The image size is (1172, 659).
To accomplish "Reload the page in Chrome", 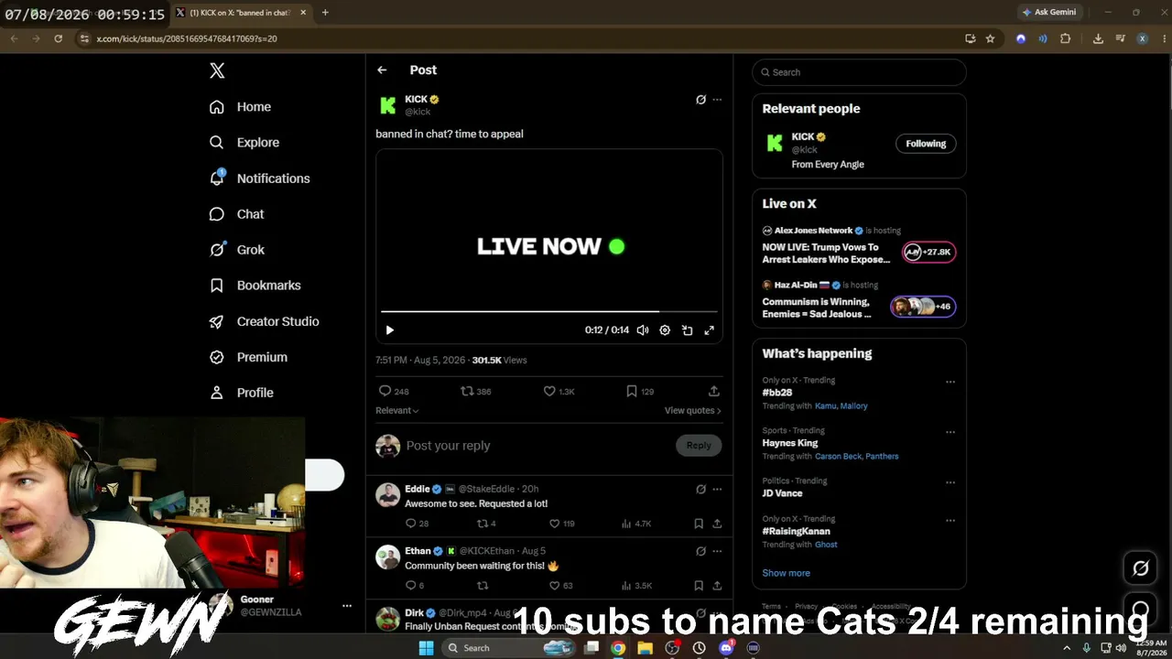I will [59, 38].
